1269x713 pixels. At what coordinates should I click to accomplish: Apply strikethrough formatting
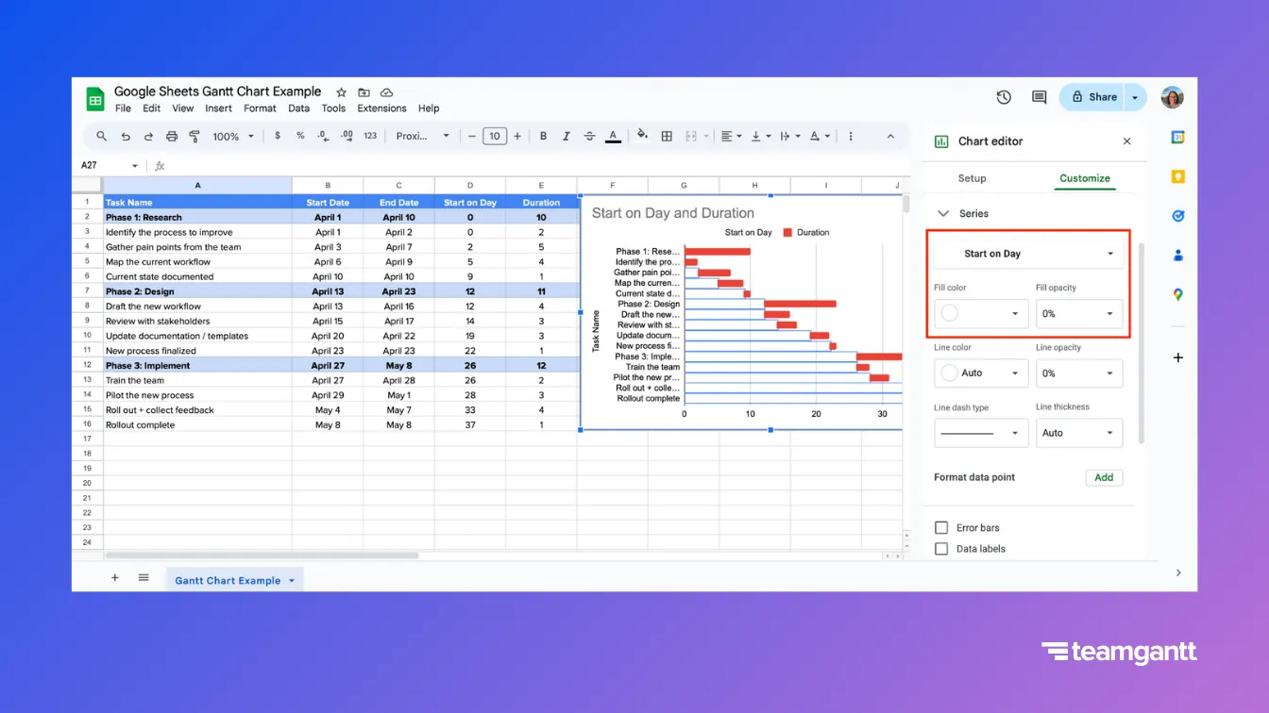[x=588, y=136]
